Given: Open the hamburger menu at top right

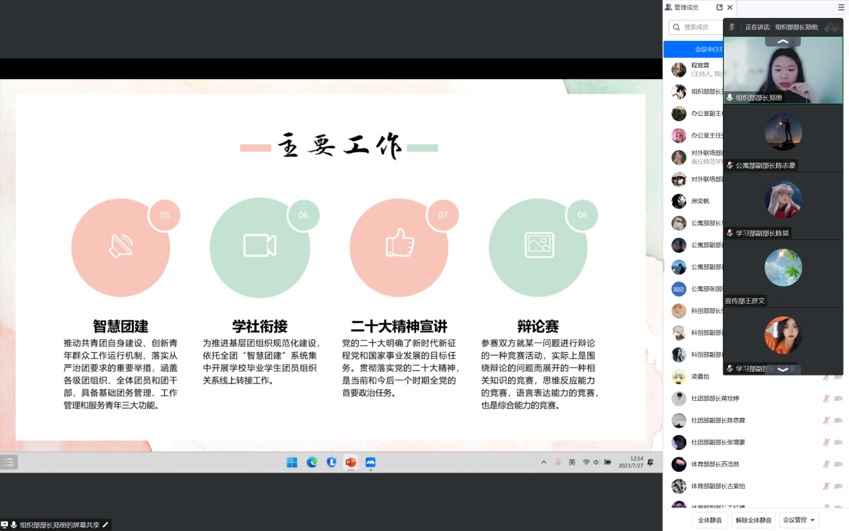Looking at the screenshot, I should (841, 7).
